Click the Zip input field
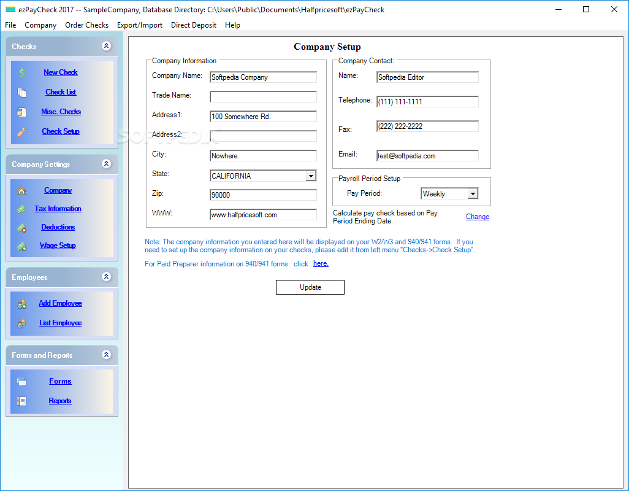 coord(263,195)
